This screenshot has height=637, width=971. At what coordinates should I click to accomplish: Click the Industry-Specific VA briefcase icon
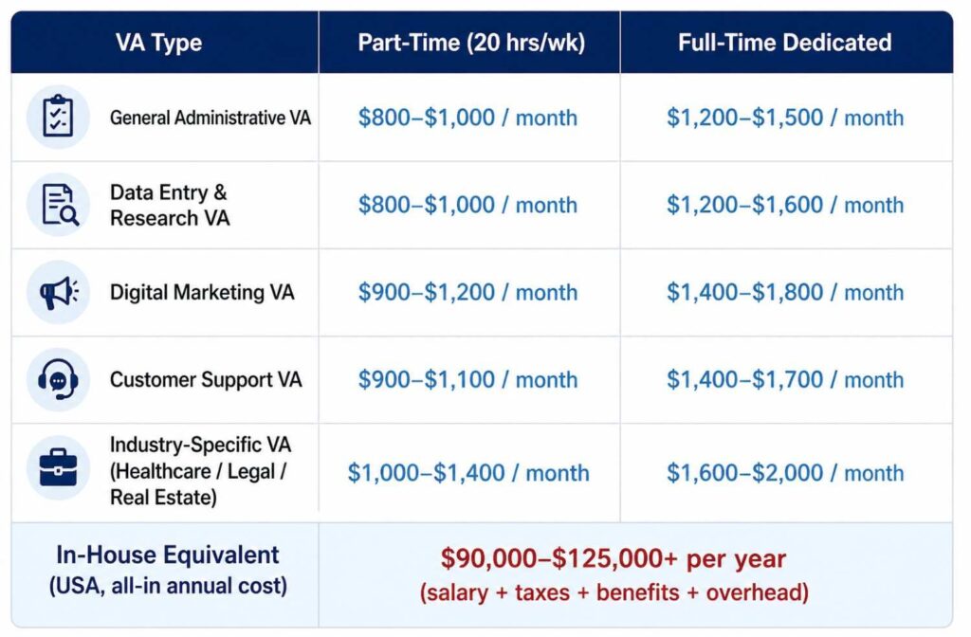[x=58, y=467]
